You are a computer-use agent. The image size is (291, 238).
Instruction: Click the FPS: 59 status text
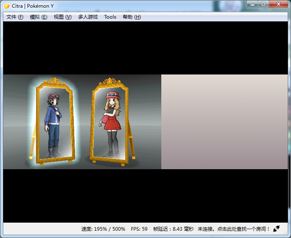pos(139,229)
